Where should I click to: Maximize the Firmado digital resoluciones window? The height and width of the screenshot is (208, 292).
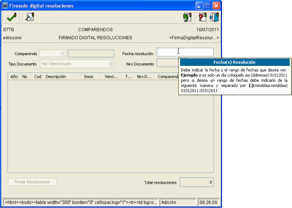(208, 6)
